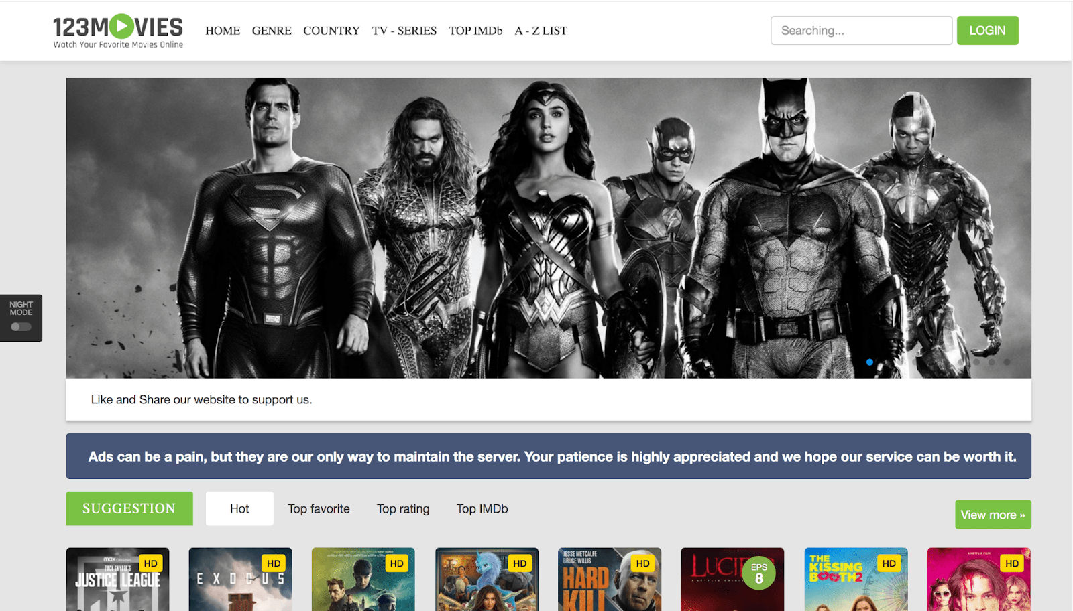Click the 'Like and Share our website' text
Viewport: 1073px width, 611px height.
(201, 400)
